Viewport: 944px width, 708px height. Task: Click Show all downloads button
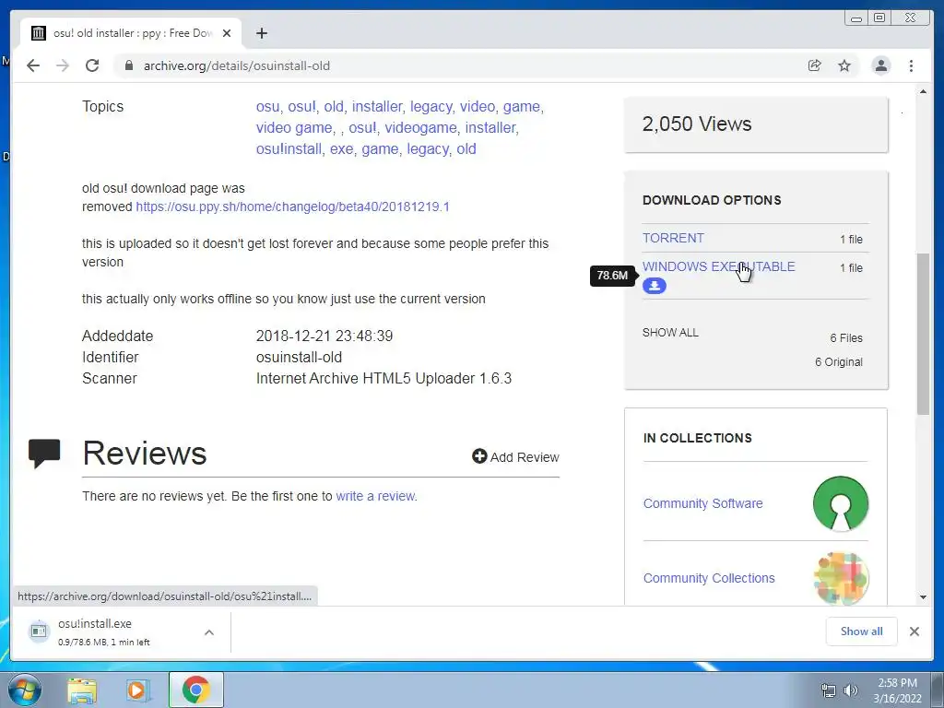(x=862, y=631)
